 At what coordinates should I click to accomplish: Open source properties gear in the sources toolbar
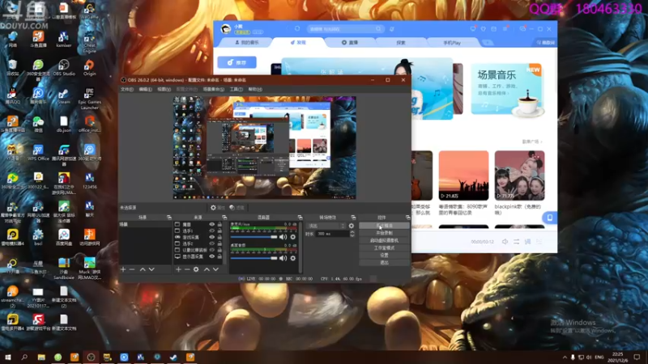click(196, 269)
